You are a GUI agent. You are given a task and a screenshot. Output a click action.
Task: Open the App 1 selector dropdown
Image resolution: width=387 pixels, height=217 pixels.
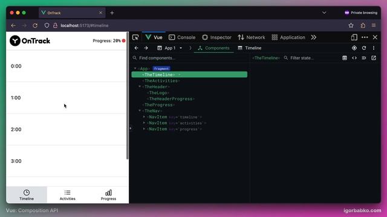coord(169,48)
